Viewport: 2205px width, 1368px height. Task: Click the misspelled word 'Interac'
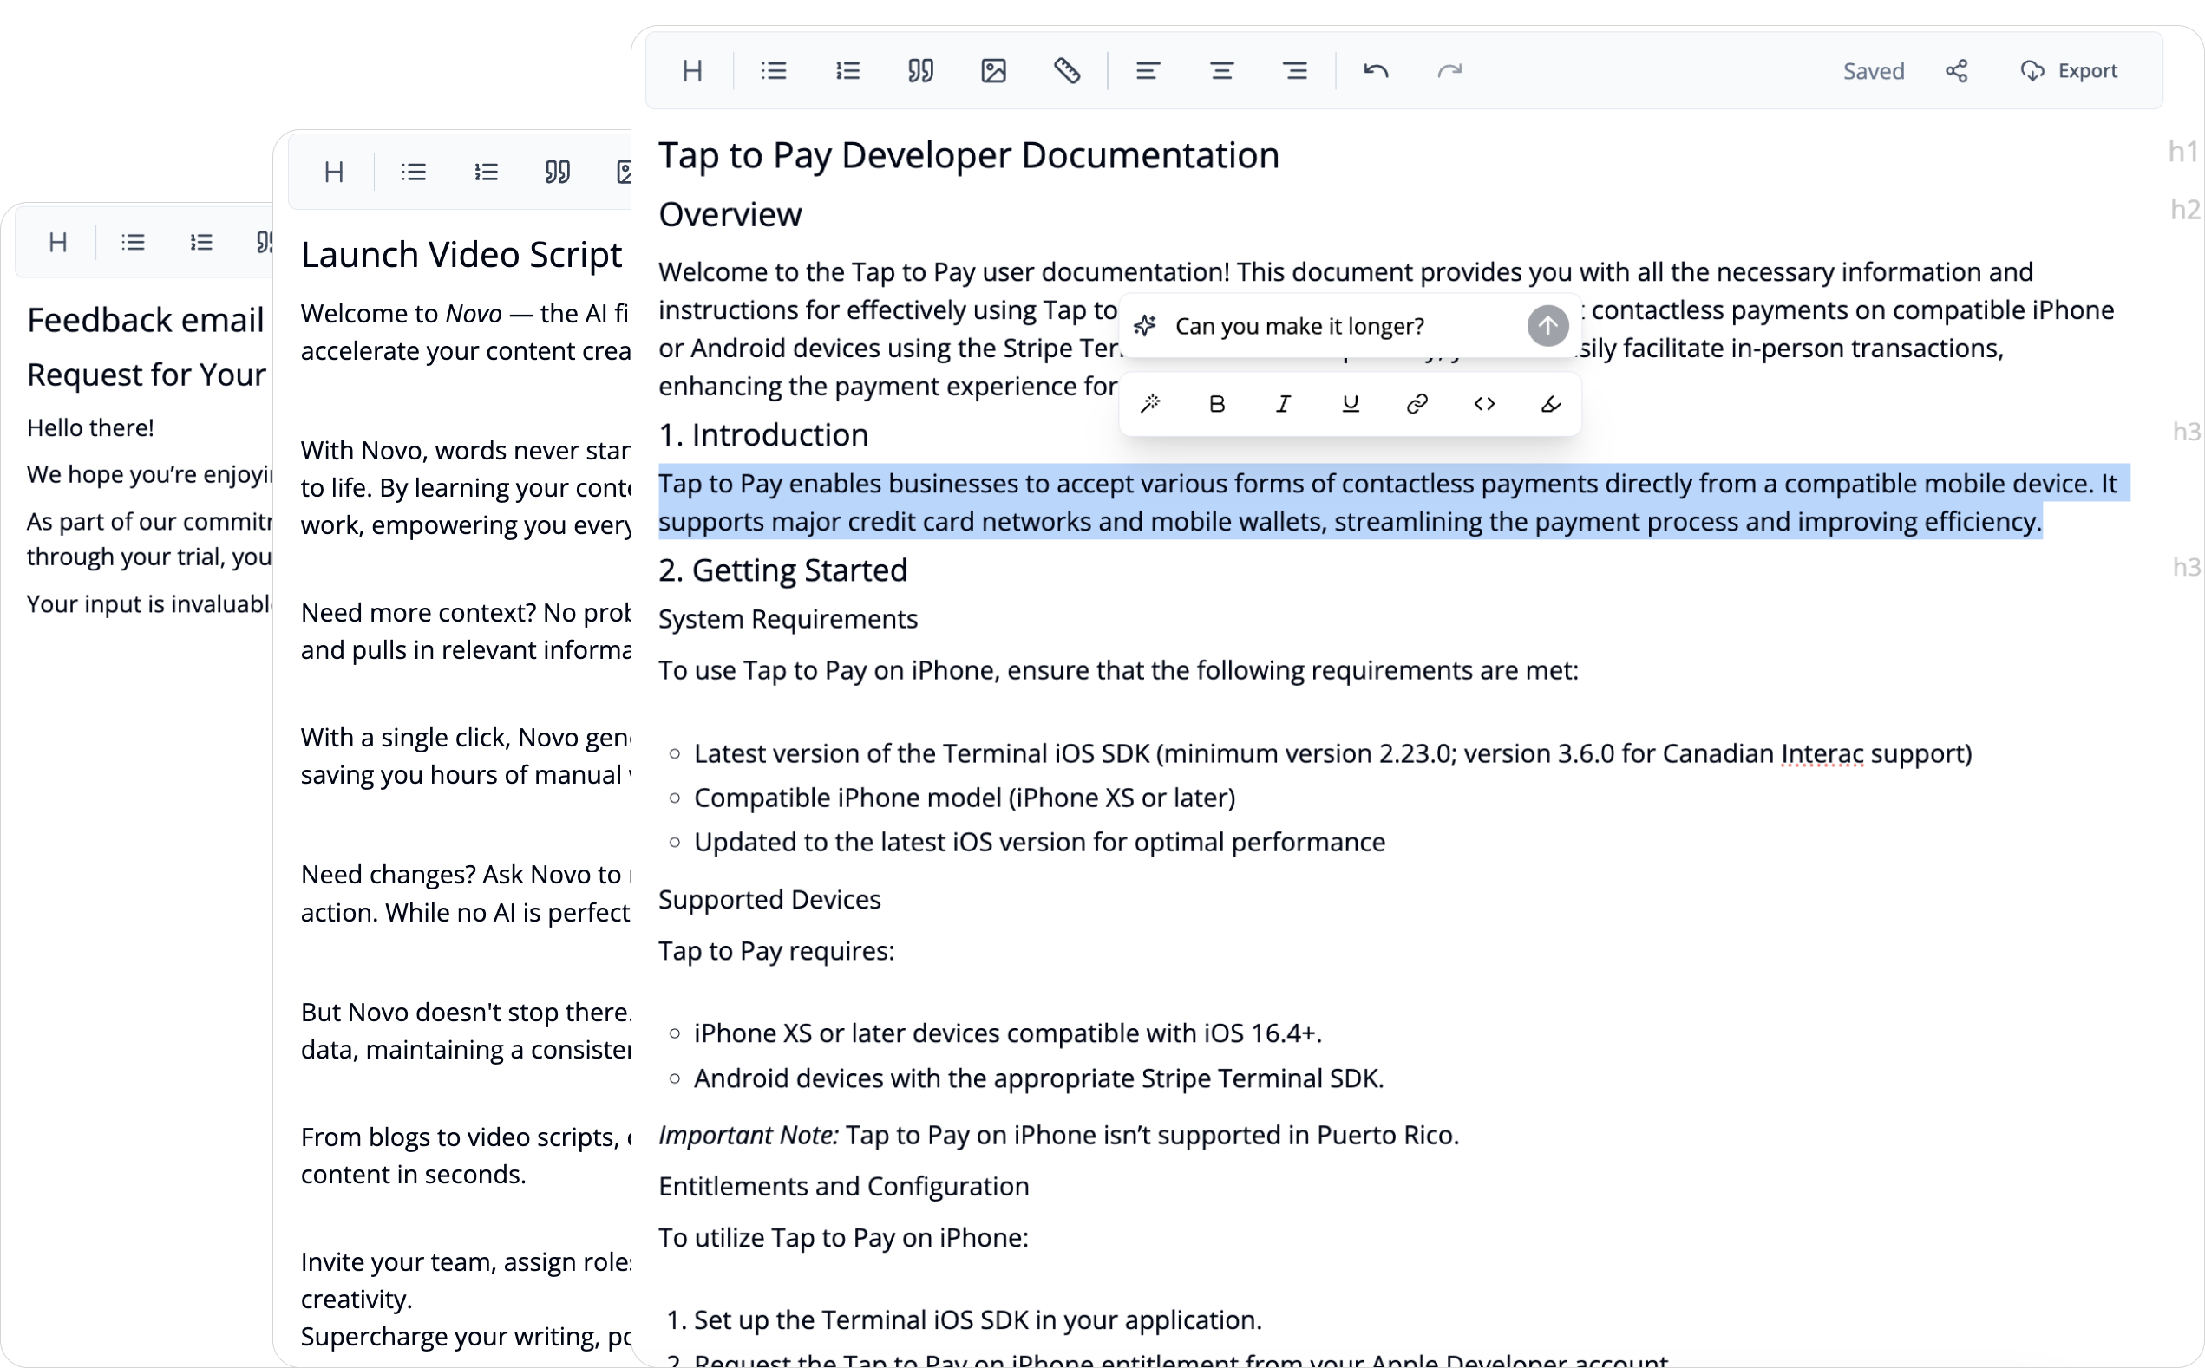[x=1822, y=753]
